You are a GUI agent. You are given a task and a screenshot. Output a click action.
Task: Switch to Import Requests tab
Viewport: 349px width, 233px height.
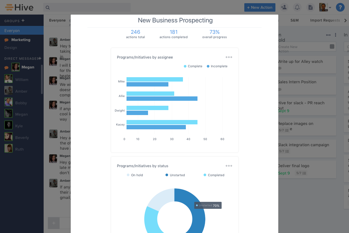pos(325,20)
